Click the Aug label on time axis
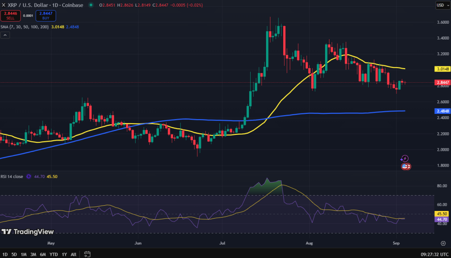 309,243
